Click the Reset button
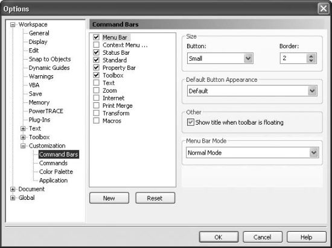332x248 pixels. 155,198
